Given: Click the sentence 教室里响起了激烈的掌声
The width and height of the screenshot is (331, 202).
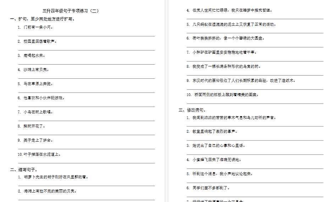Looking at the screenshot, I should (x=215, y=131).
